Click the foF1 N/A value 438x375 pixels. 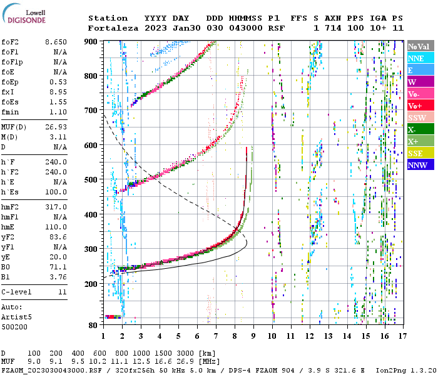tap(60, 52)
